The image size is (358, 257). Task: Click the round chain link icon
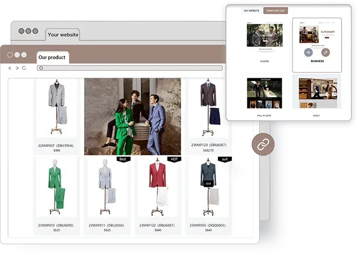pyautogui.click(x=263, y=144)
